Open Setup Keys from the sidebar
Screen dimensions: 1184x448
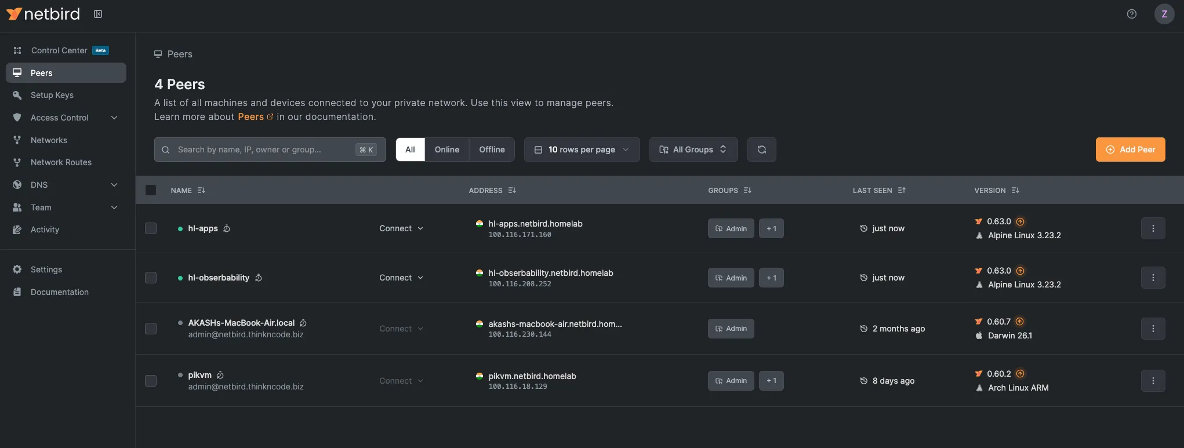52,95
